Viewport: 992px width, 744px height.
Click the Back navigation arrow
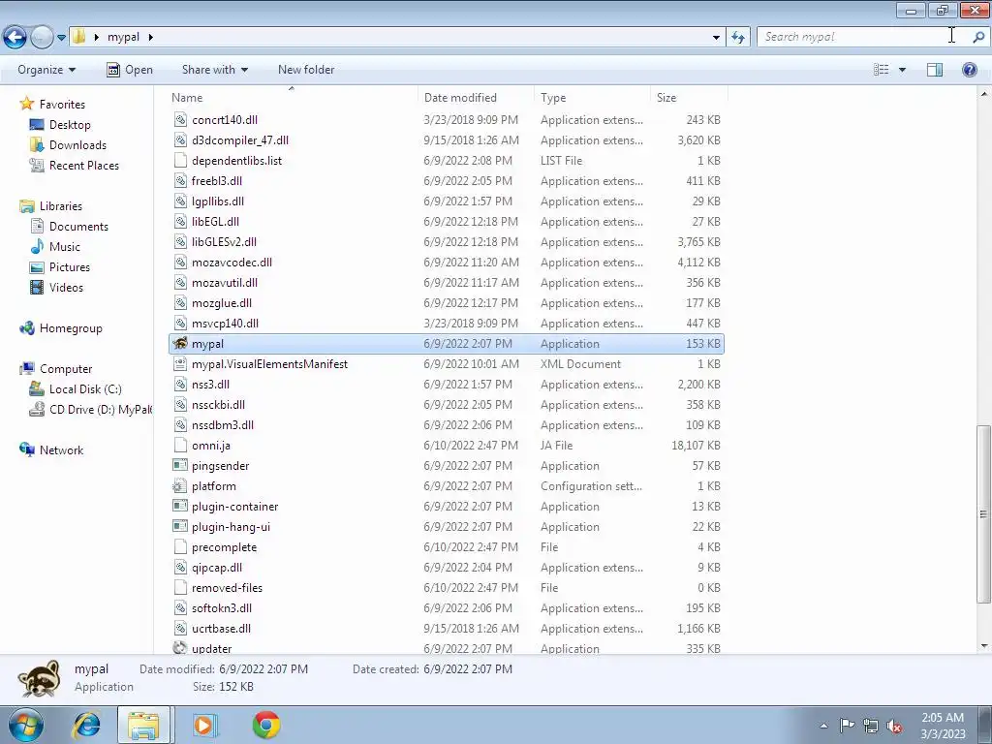15,38
